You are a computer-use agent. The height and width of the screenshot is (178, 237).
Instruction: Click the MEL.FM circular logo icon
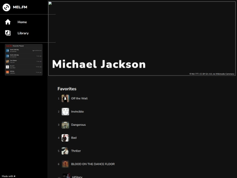point(6,7)
